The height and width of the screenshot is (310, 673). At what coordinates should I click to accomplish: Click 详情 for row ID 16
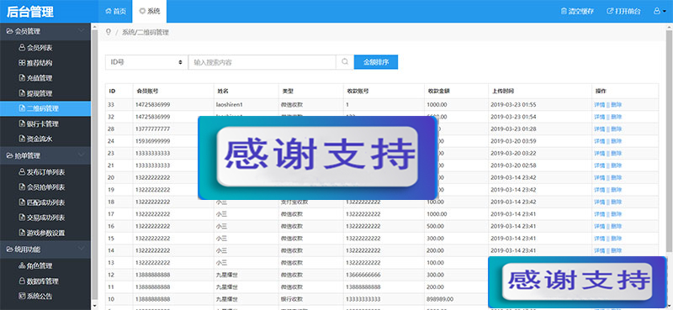(599, 226)
